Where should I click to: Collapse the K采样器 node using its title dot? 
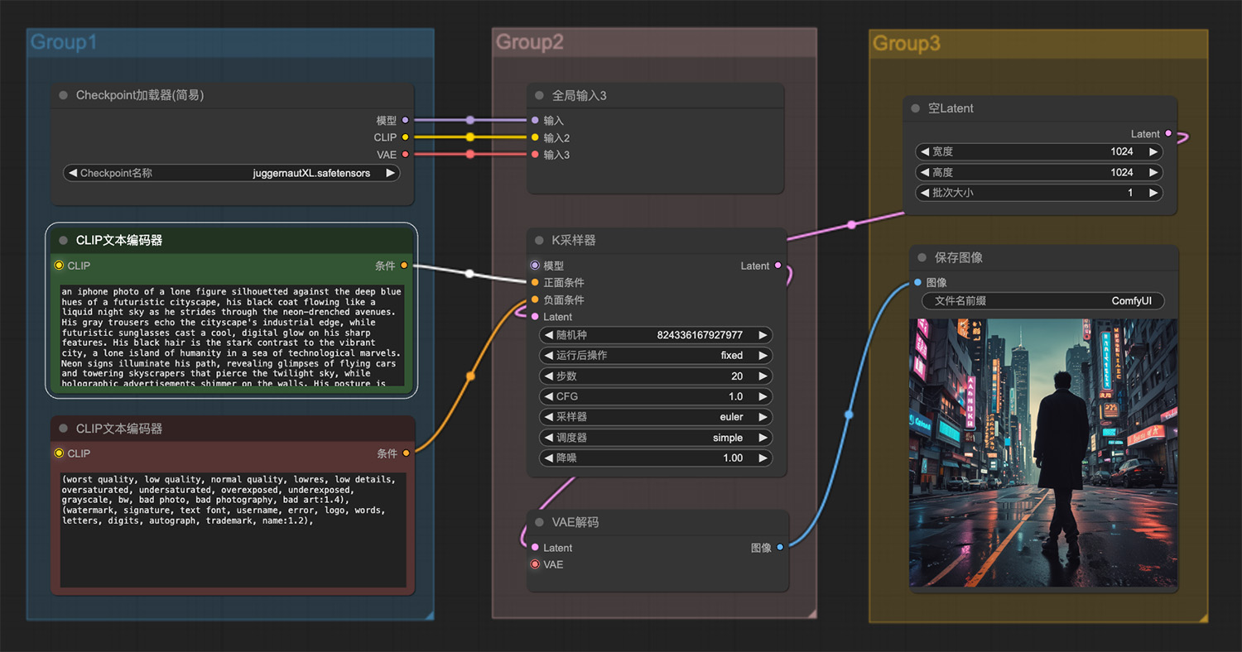click(x=540, y=240)
